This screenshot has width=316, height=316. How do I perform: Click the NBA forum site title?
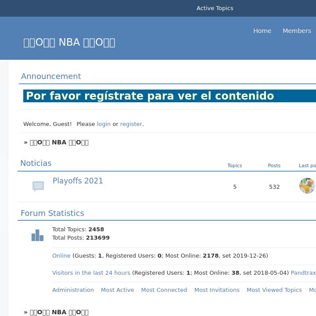click(69, 42)
